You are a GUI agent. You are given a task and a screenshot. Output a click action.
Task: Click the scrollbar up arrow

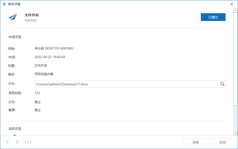[x=235, y=11]
